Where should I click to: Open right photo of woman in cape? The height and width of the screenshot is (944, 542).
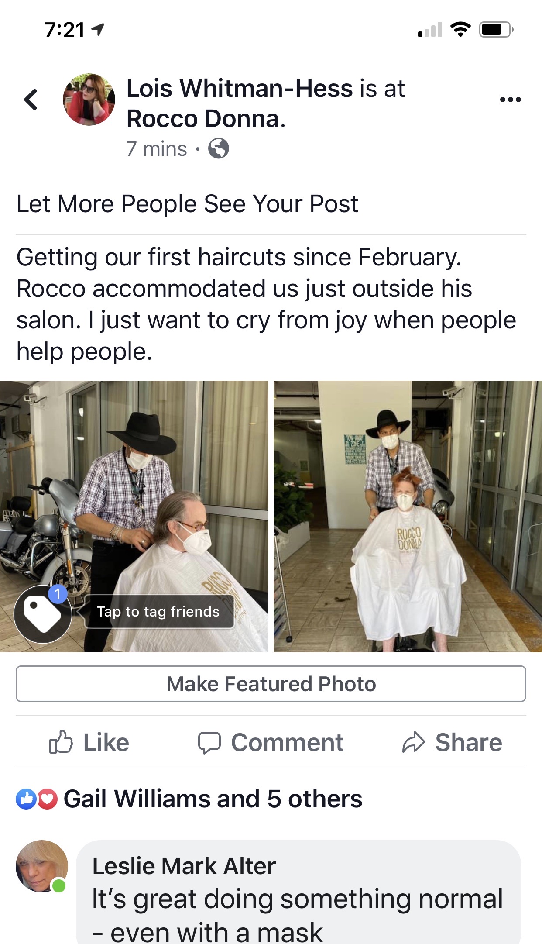coord(408,517)
